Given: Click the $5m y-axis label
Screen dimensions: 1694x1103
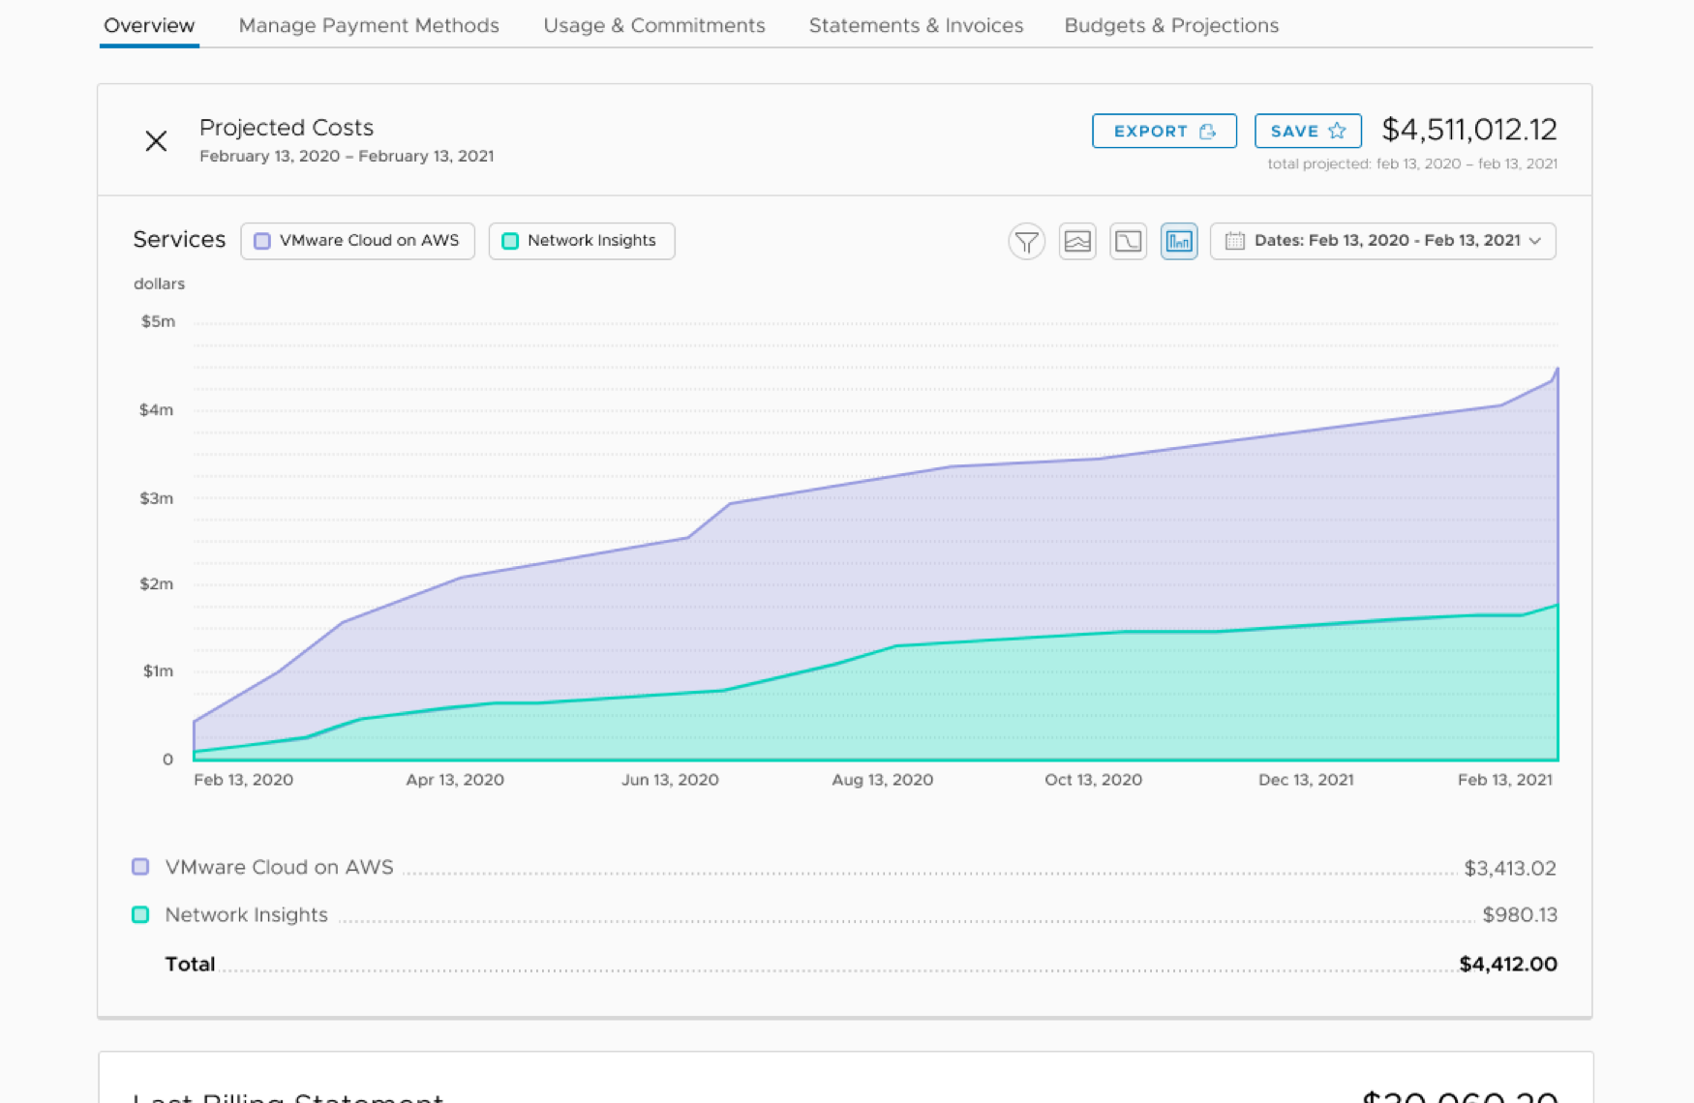Looking at the screenshot, I should pyautogui.click(x=158, y=321).
